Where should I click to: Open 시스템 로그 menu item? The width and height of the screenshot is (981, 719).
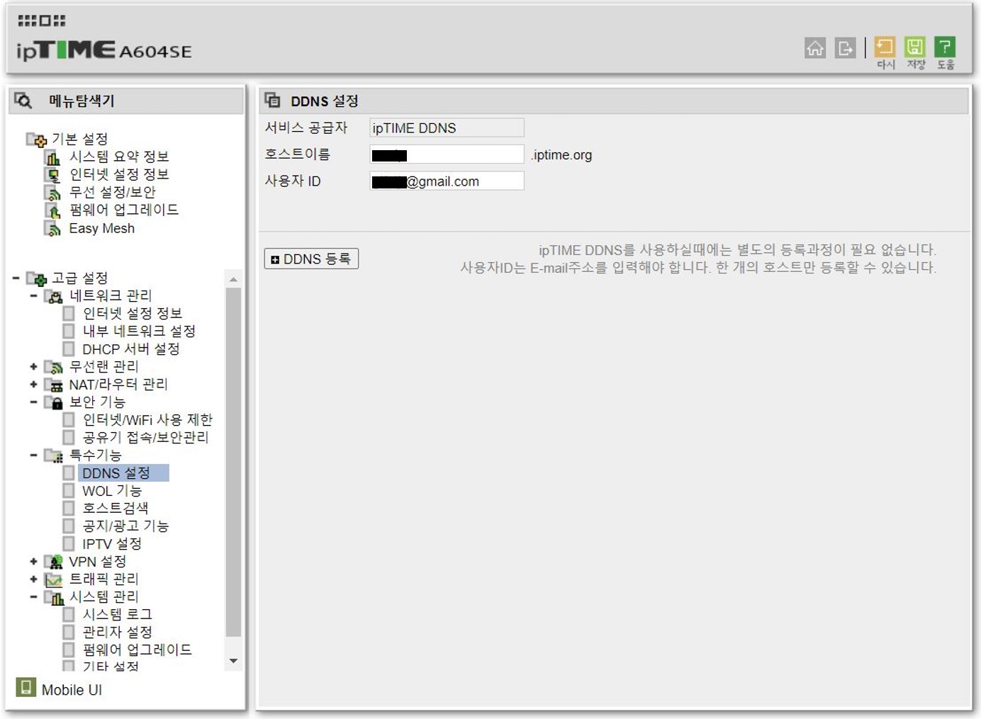118,615
